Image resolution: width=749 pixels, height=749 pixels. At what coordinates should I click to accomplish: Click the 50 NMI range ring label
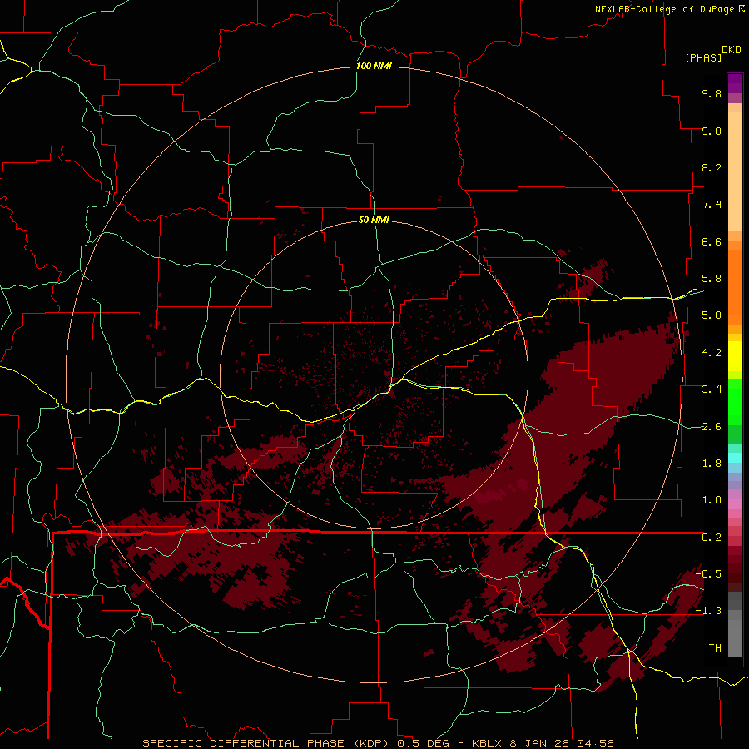point(374,220)
